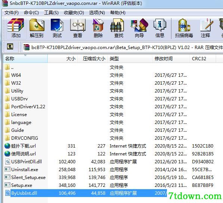Screen dimensions: 223x203
Task: Select the Setup.exe file name
Action: (x=22, y=185)
